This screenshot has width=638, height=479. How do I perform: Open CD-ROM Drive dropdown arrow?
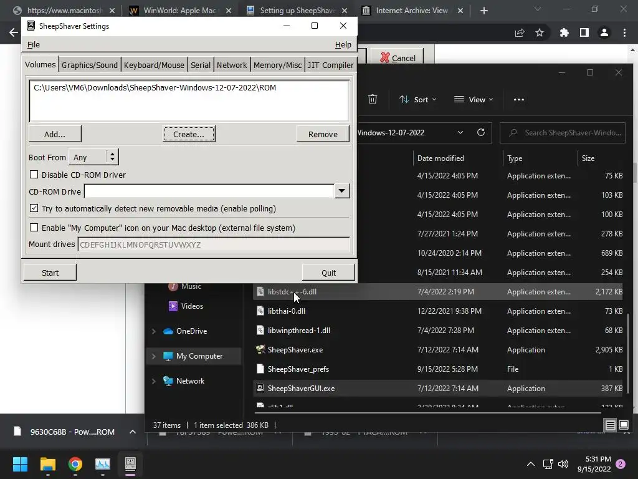342,191
